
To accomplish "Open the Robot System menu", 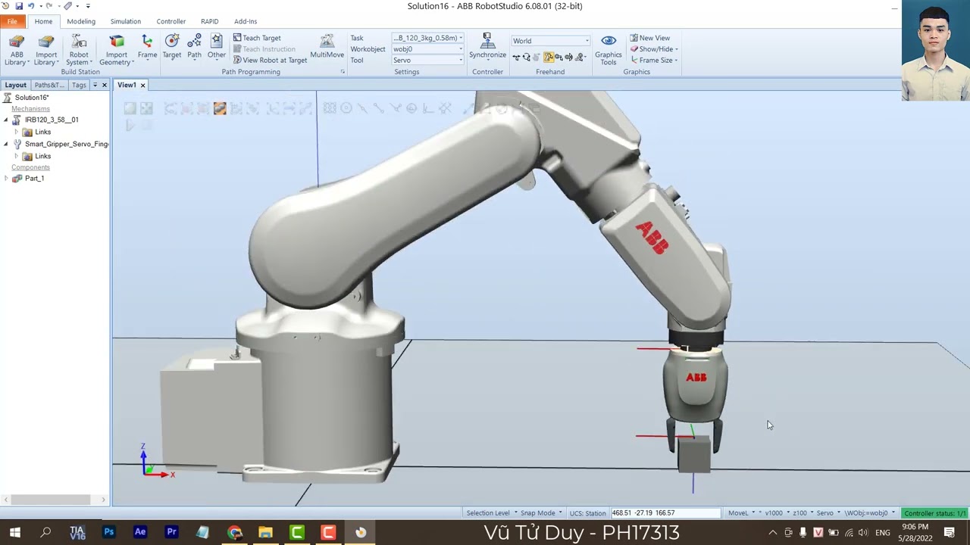I will [79, 51].
